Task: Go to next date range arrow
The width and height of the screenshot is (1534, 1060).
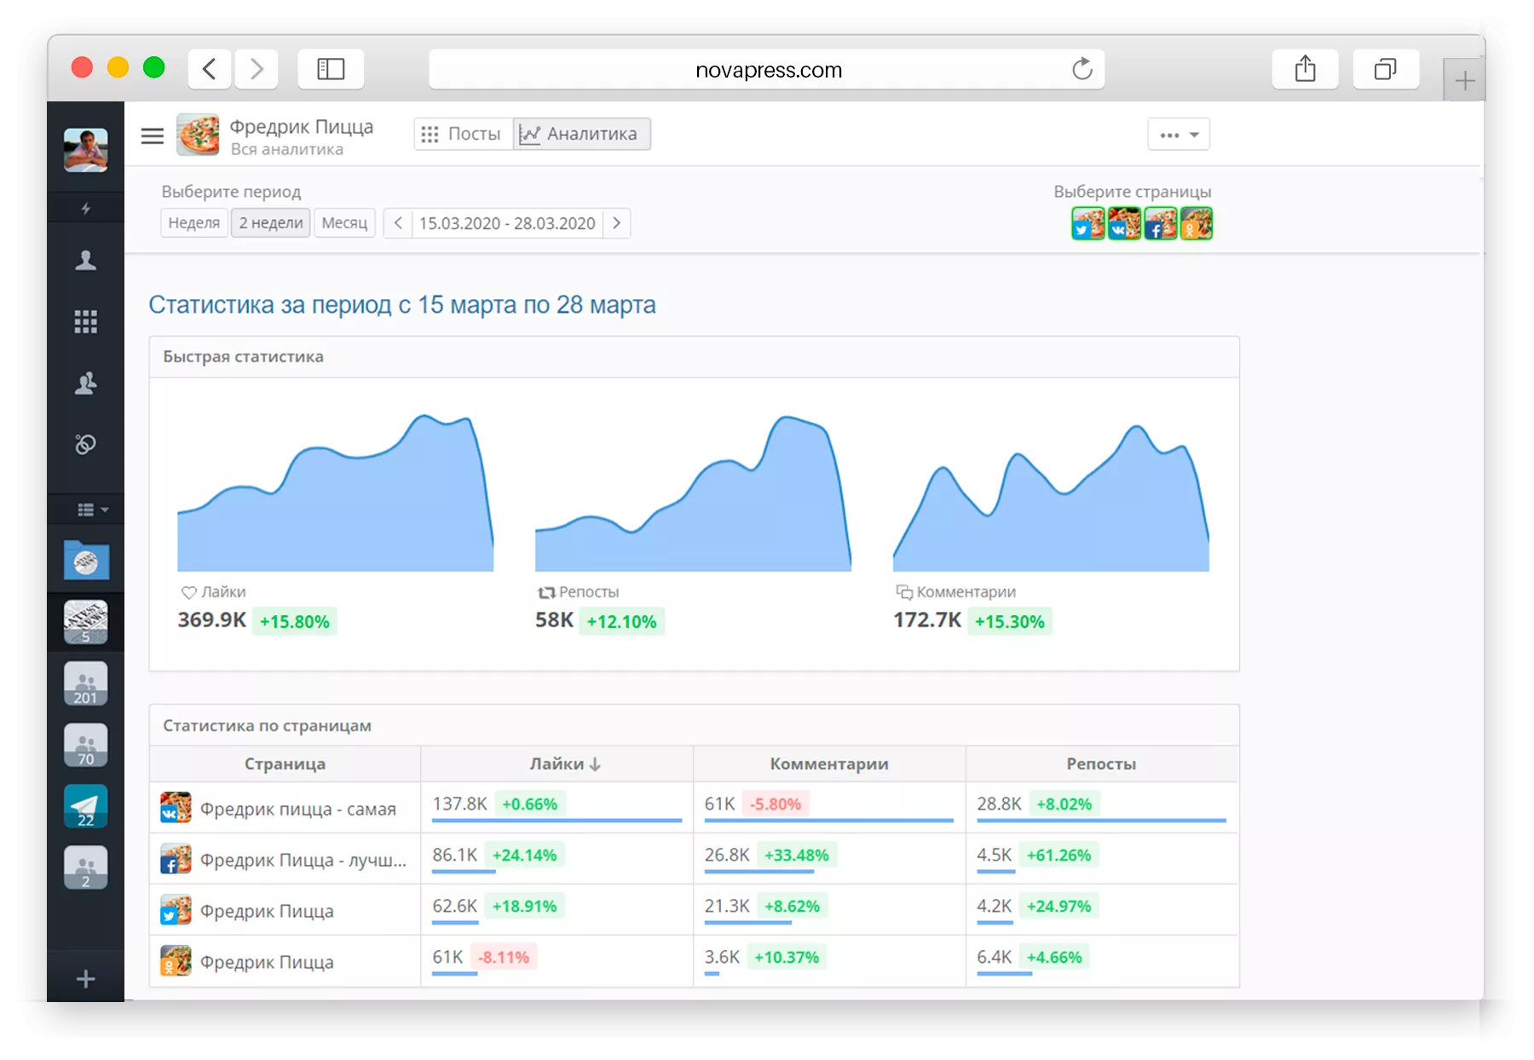Action: (617, 223)
